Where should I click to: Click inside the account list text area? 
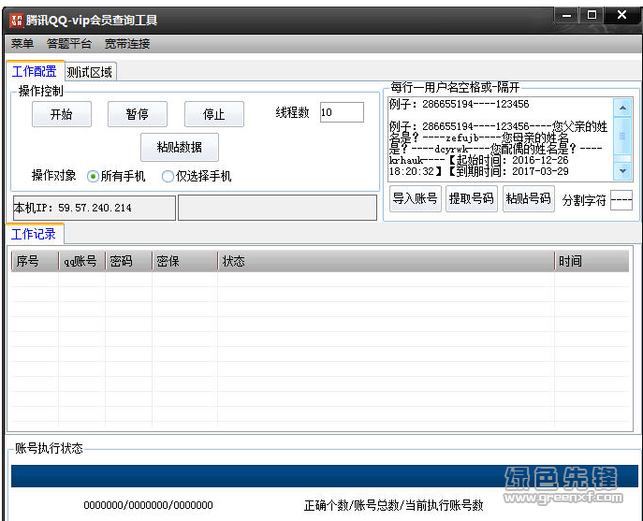pos(501,139)
